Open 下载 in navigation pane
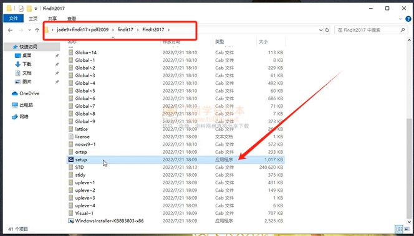The width and height of the screenshot is (414, 236). (x=27, y=64)
